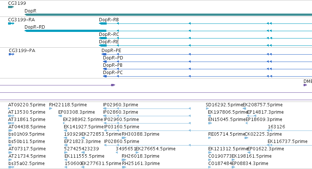Click the DopR gene label
Image resolution: width=312 pixels, height=169 pixels.
[x=30, y=11]
